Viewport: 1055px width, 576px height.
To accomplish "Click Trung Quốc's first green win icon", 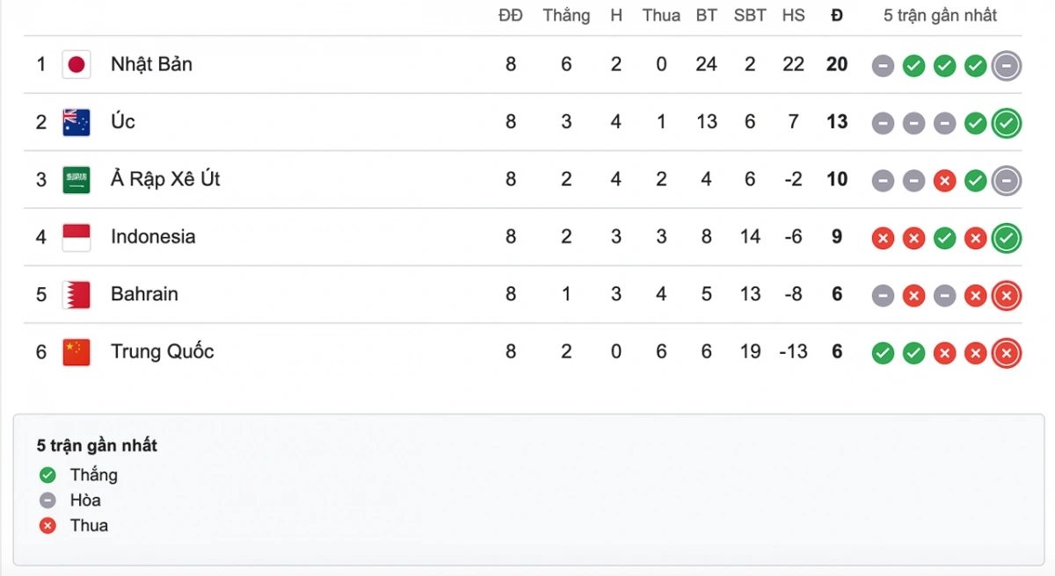I will point(883,353).
